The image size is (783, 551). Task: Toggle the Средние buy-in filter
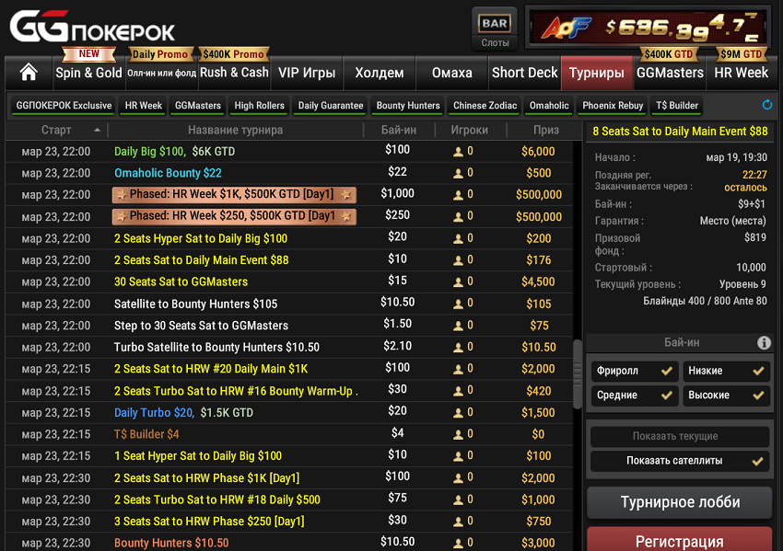click(x=635, y=395)
